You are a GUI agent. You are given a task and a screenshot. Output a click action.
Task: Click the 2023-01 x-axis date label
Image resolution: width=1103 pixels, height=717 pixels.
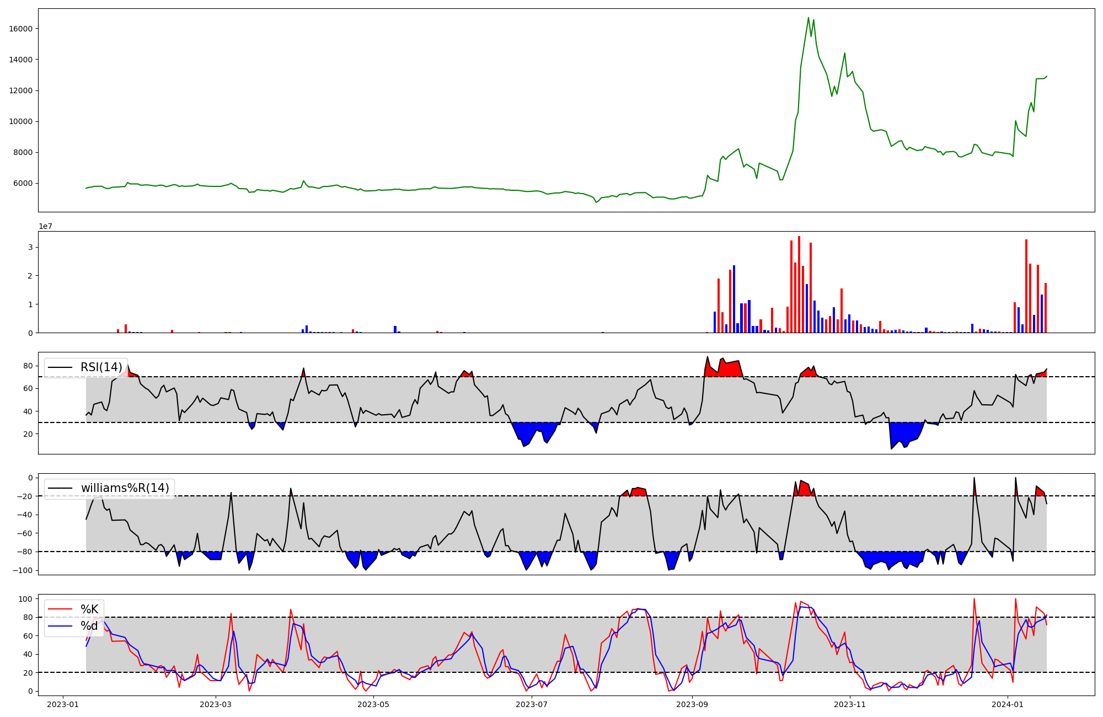point(63,704)
